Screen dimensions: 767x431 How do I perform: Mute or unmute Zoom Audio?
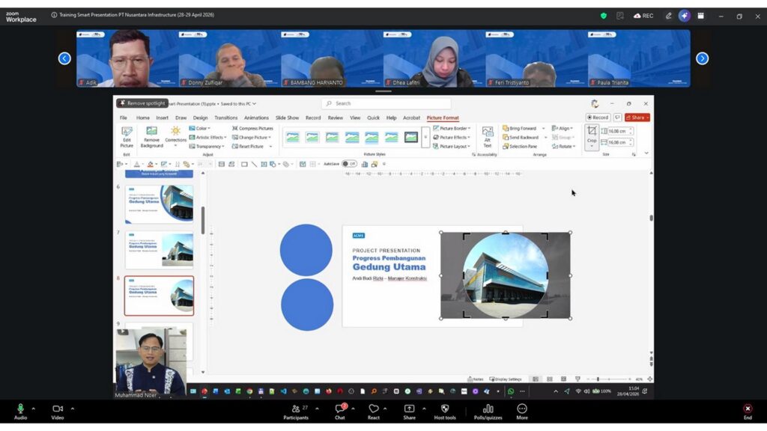point(20,412)
